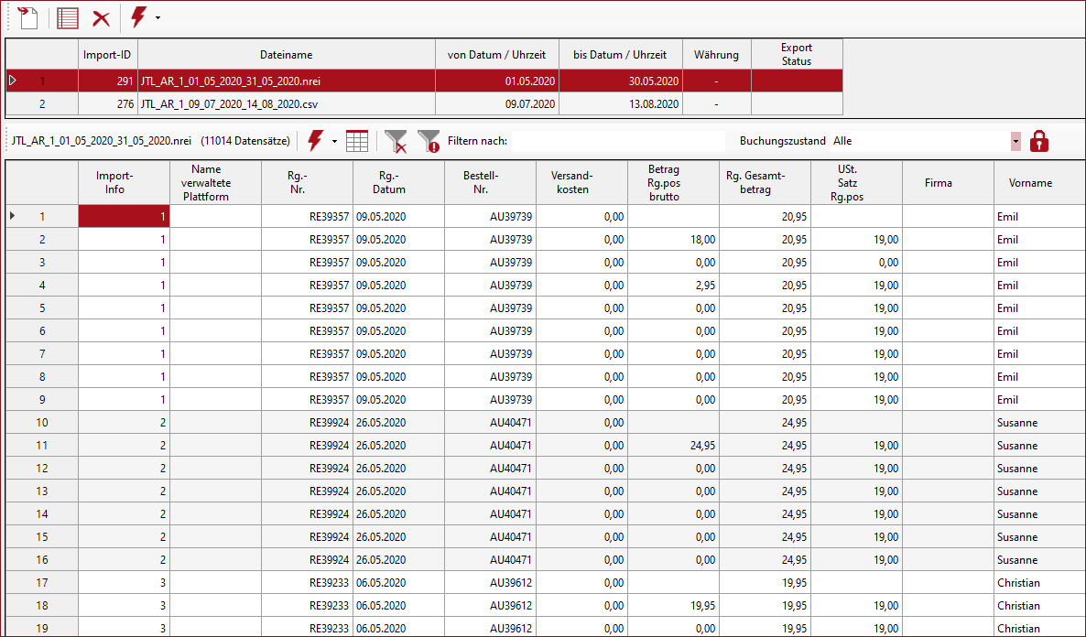Click the table grid columns icon
Viewport: 1086px width, 637px height.
[x=357, y=141]
